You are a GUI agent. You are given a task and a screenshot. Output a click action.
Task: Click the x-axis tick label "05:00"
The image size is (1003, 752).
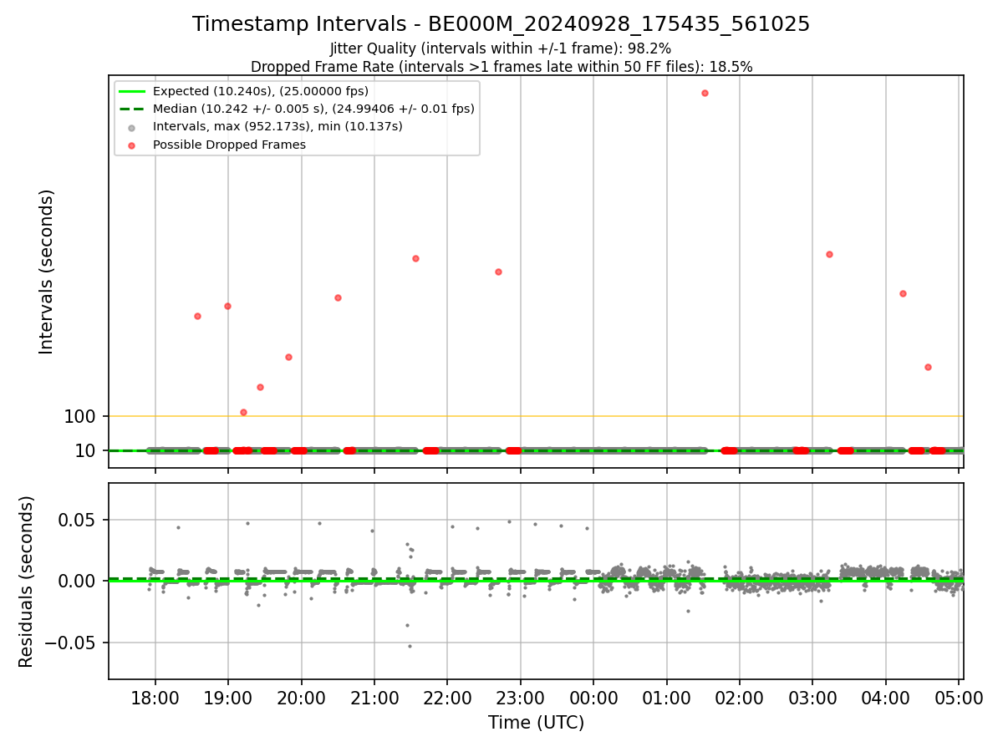[959, 697]
